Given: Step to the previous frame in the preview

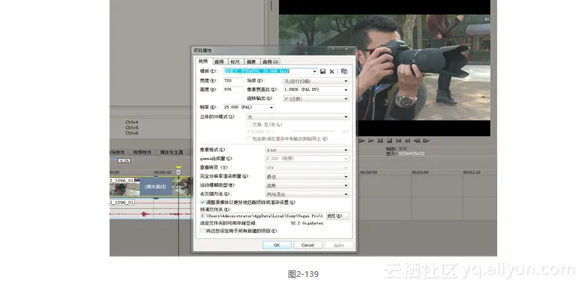Looking at the screenshot, I should pos(417,141).
